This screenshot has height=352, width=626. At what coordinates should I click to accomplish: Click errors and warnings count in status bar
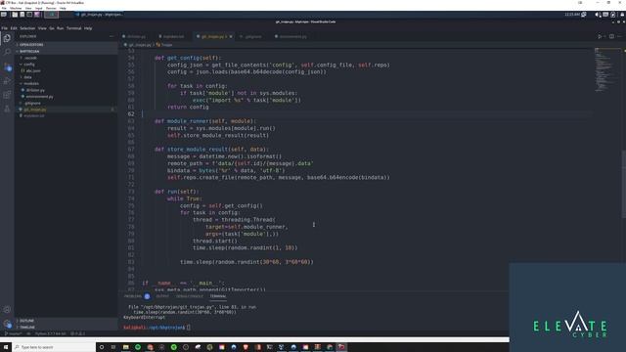click(x=78, y=333)
